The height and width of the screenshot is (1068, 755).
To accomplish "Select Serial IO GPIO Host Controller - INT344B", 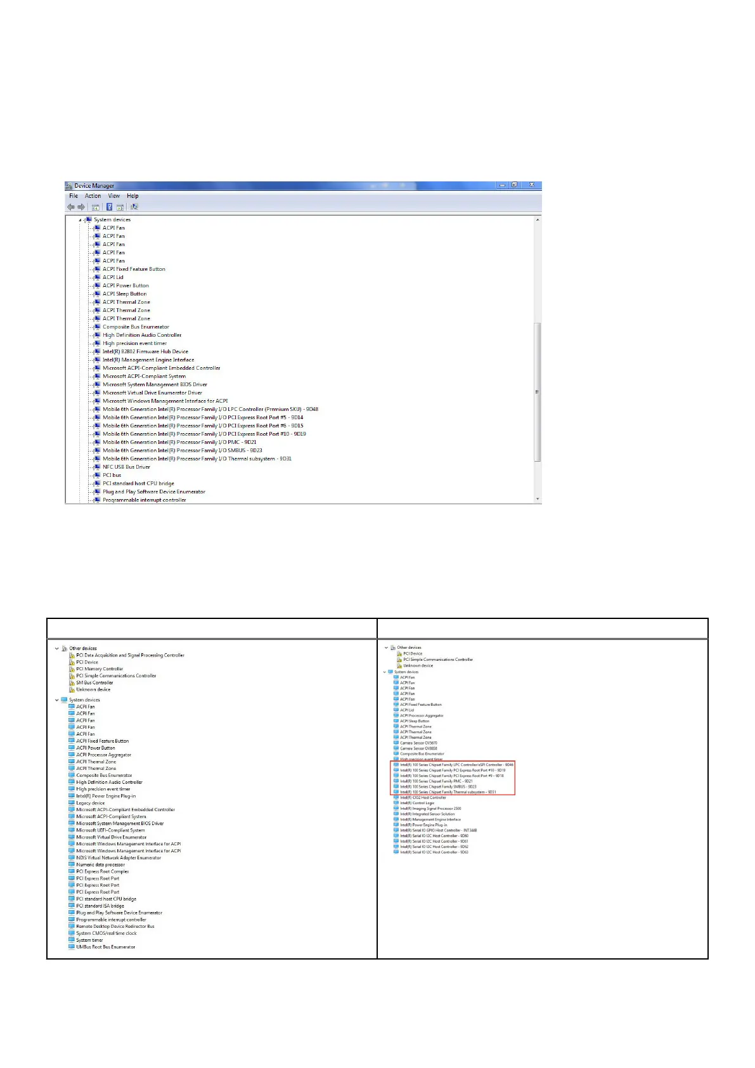I will pos(438,830).
